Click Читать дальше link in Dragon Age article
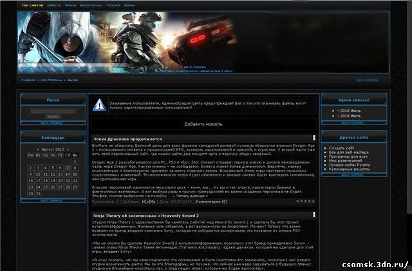 pyautogui.click(x=192, y=196)
